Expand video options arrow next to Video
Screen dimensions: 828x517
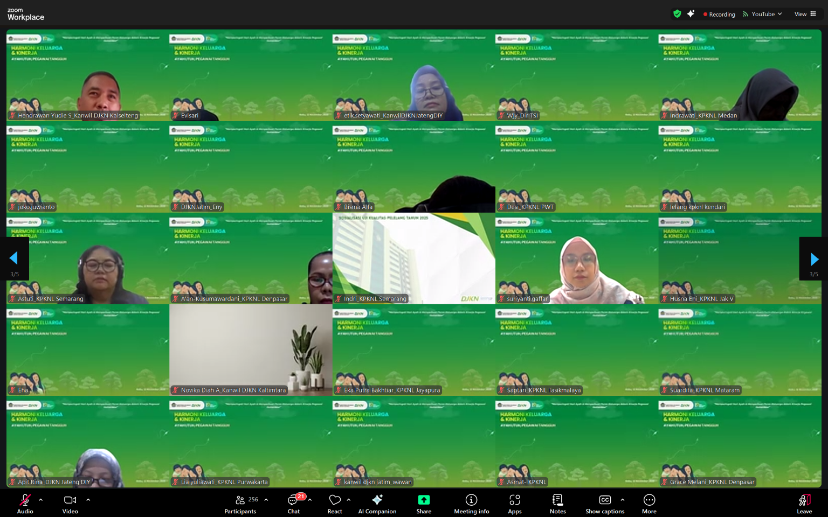point(88,500)
